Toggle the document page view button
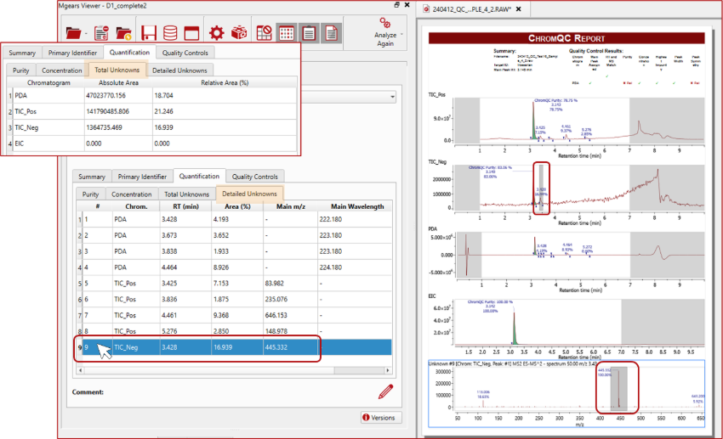This screenshot has width=723, height=439. point(329,34)
